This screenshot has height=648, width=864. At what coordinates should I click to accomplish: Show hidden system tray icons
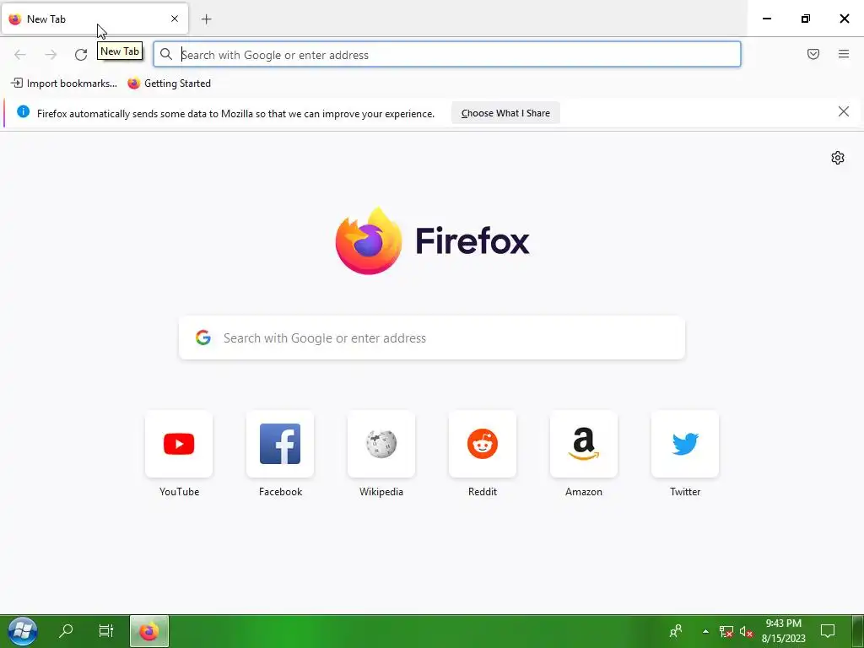[x=705, y=631]
